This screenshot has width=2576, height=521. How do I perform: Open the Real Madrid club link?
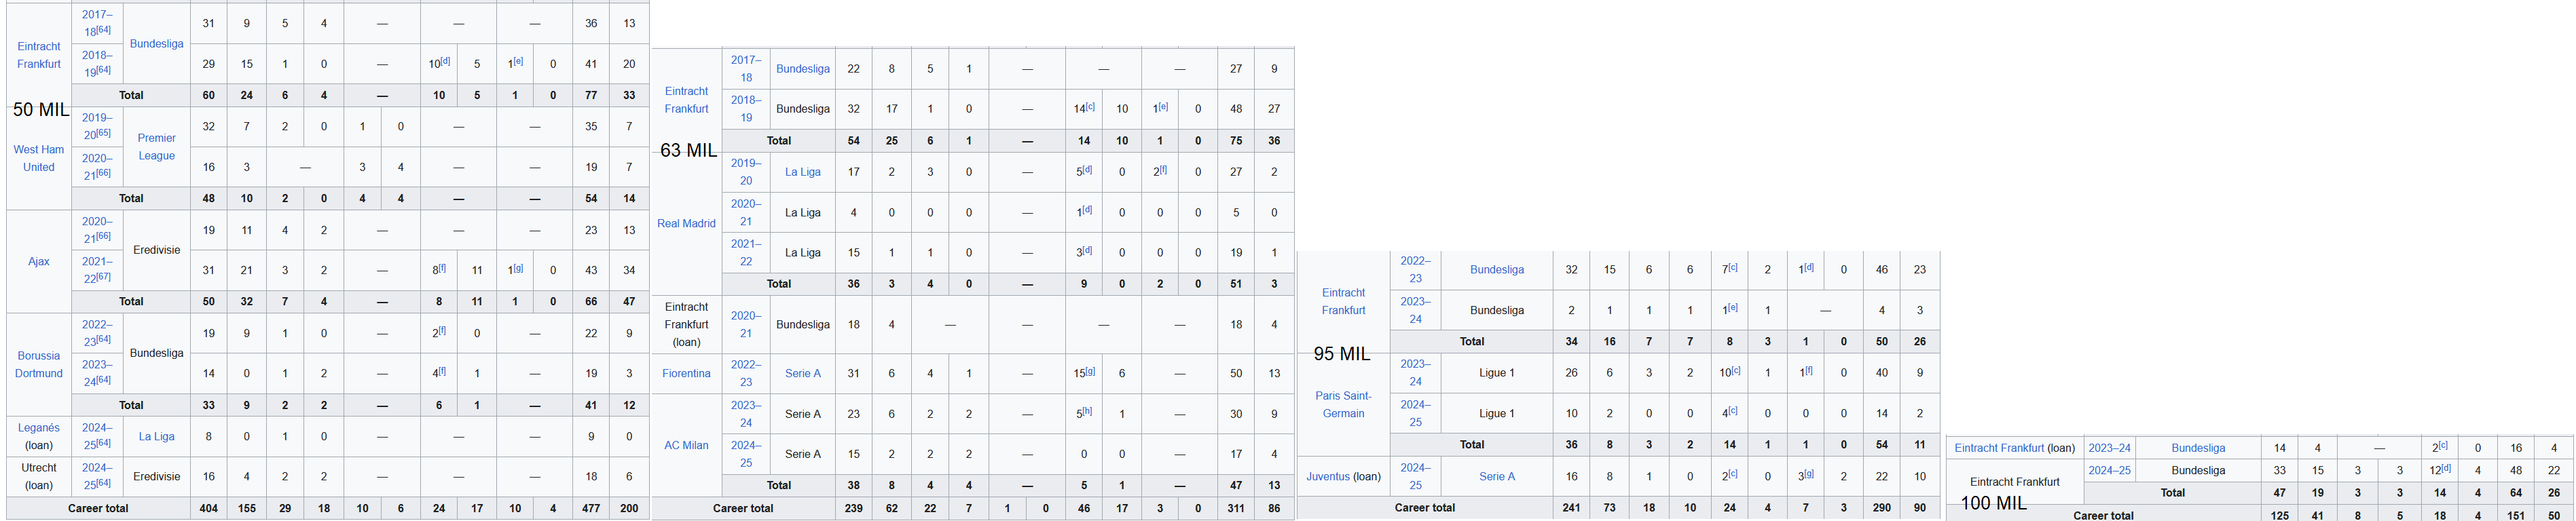point(686,223)
